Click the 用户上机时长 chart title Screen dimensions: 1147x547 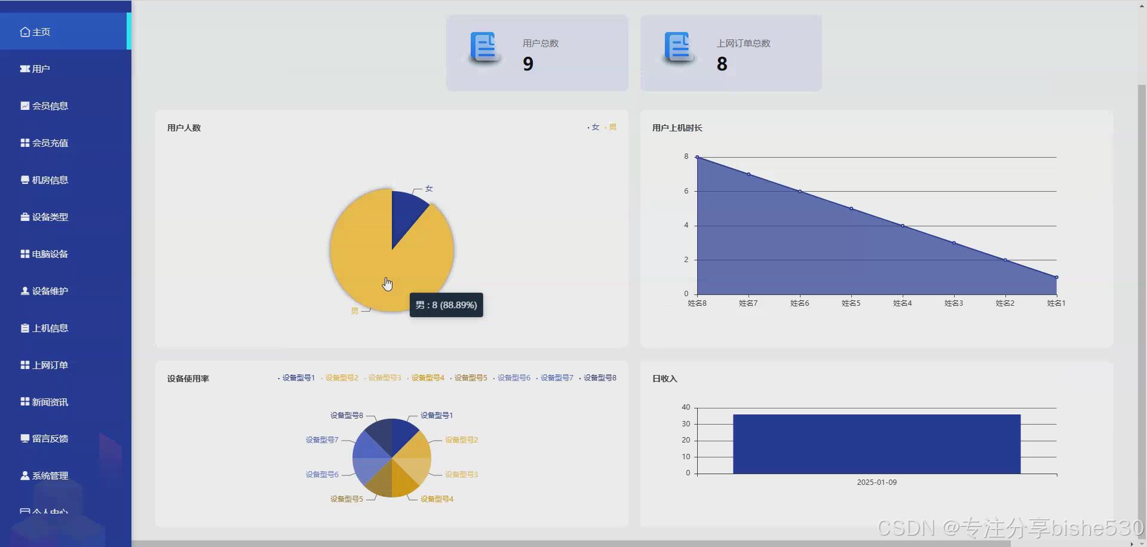click(x=677, y=128)
